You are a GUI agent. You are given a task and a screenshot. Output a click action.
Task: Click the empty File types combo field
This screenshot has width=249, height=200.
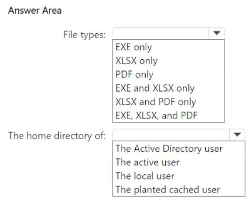pos(161,33)
